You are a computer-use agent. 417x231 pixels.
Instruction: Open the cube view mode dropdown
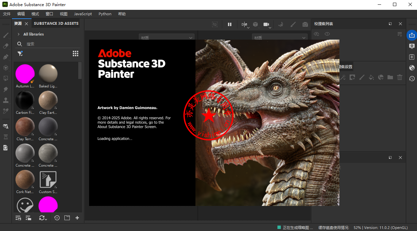pyautogui.click(x=256, y=25)
